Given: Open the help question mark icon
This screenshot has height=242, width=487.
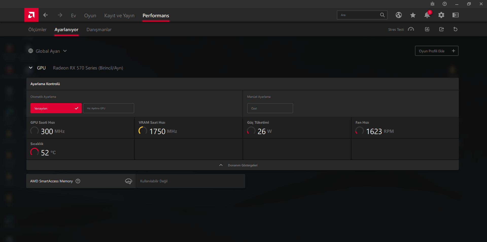Looking at the screenshot, I should [x=445, y=4].
